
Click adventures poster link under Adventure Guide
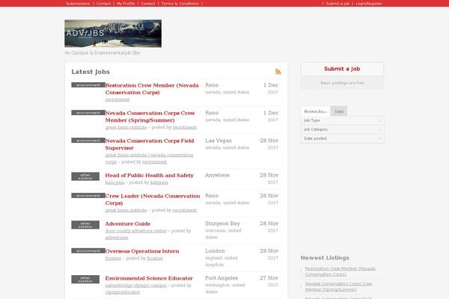117,238
